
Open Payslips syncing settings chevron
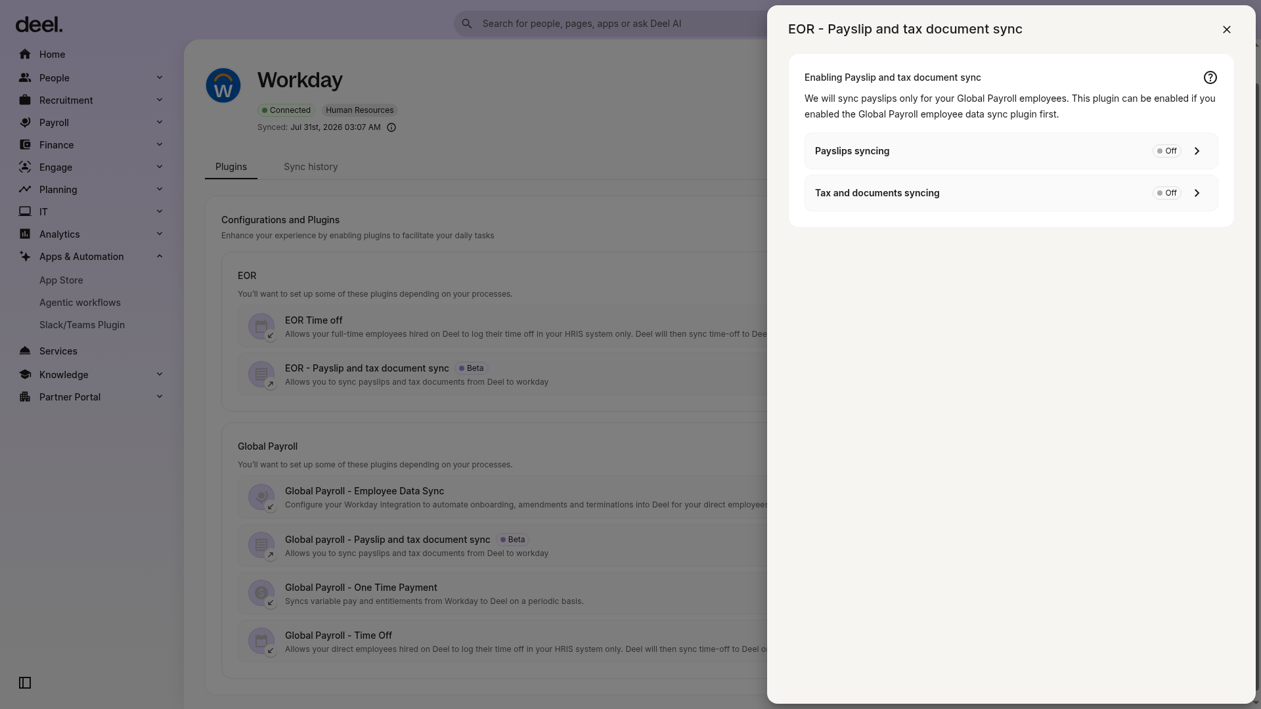click(x=1197, y=151)
